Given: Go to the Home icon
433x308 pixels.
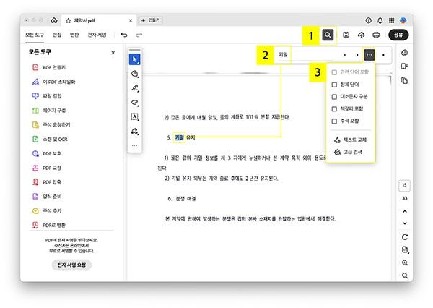Looking at the screenshot, I should pos(54,20).
